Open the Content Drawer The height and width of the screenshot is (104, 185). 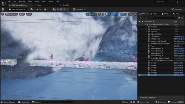click(8, 102)
